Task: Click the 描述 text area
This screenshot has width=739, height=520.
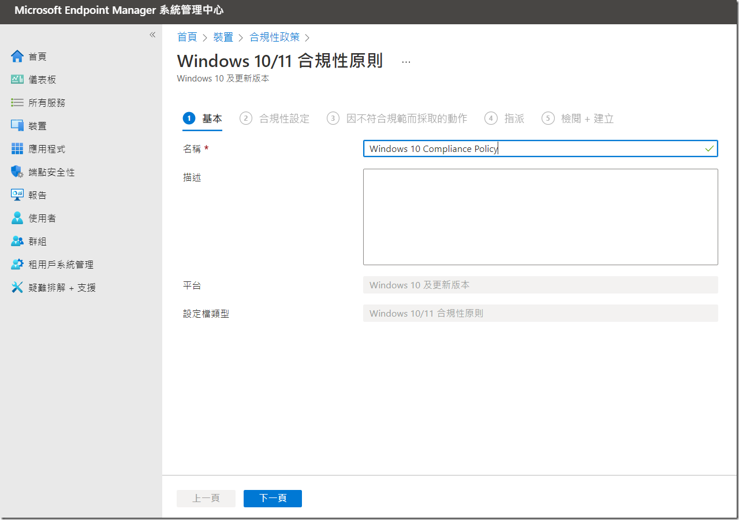Action: (x=540, y=217)
